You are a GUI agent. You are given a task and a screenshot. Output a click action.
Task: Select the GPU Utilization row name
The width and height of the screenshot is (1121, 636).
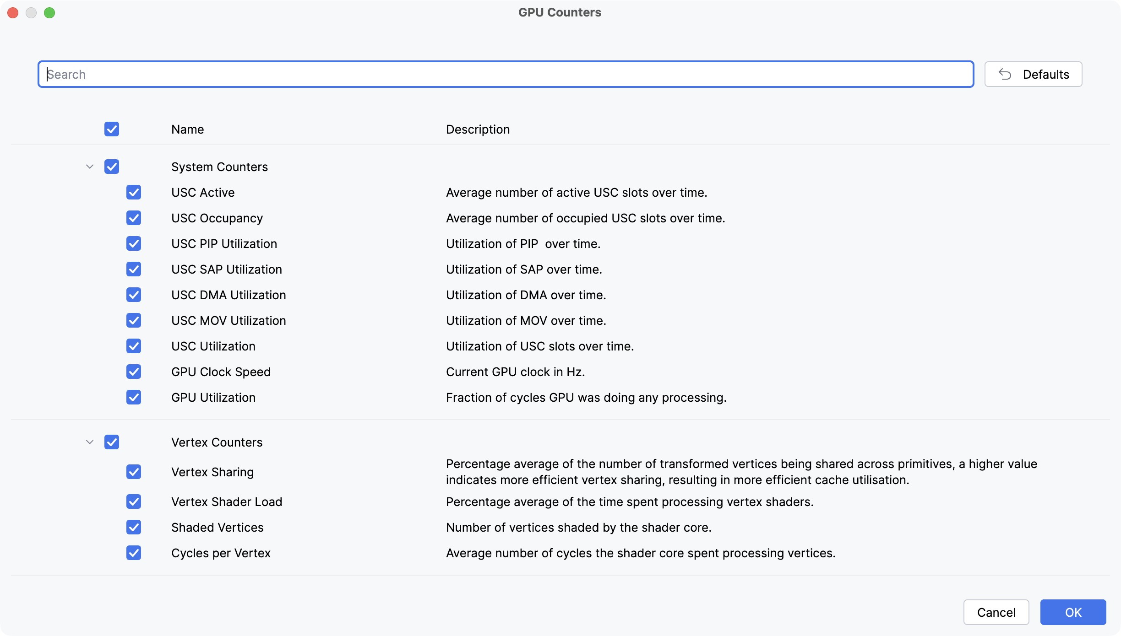pyautogui.click(x=213, y=398)
